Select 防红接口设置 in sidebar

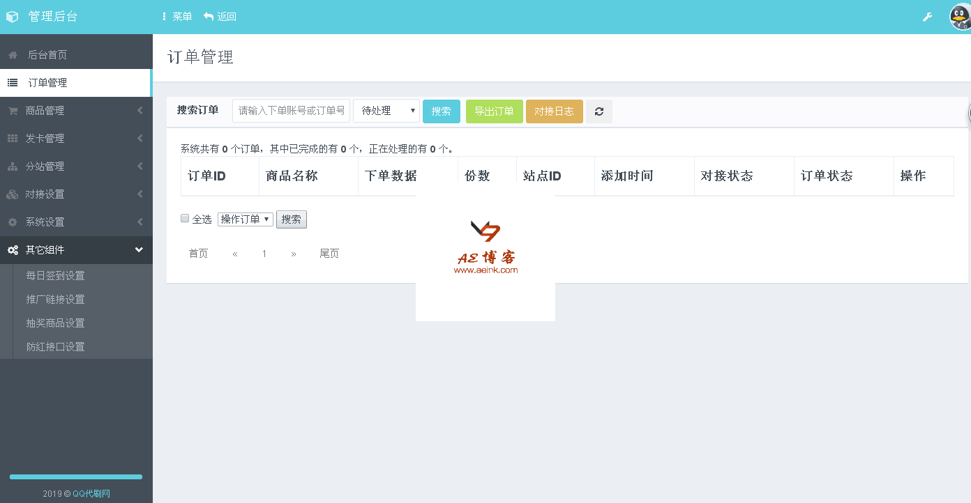tap(55, 347)
